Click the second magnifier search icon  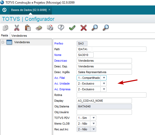pyautogui.click(x=106, y=28)
